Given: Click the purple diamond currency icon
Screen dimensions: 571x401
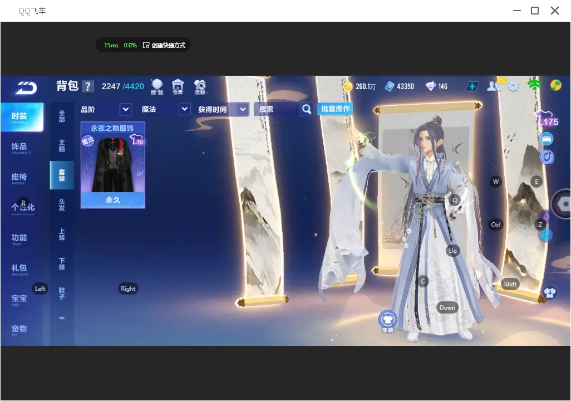Looking at the screenshot, I should 430,86.
